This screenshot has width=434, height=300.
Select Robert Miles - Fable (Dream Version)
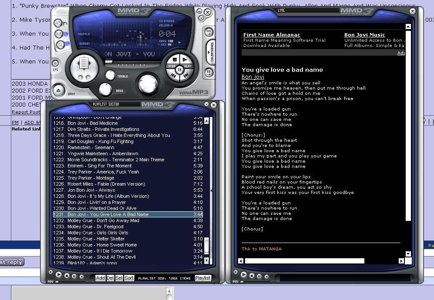(128, 184)
